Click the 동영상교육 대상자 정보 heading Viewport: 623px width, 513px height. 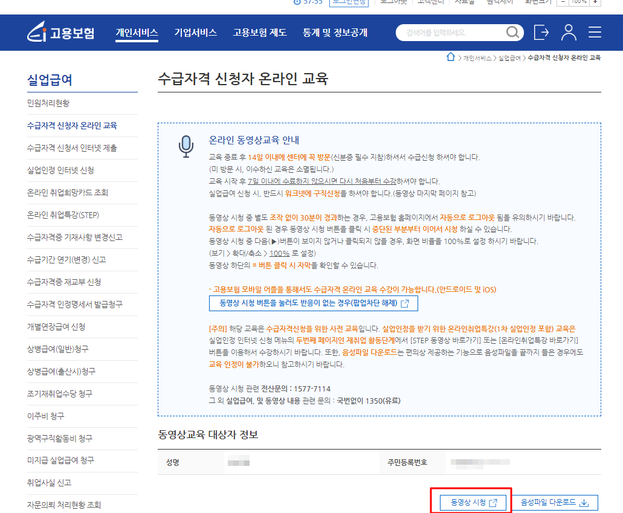coord(208,434)
